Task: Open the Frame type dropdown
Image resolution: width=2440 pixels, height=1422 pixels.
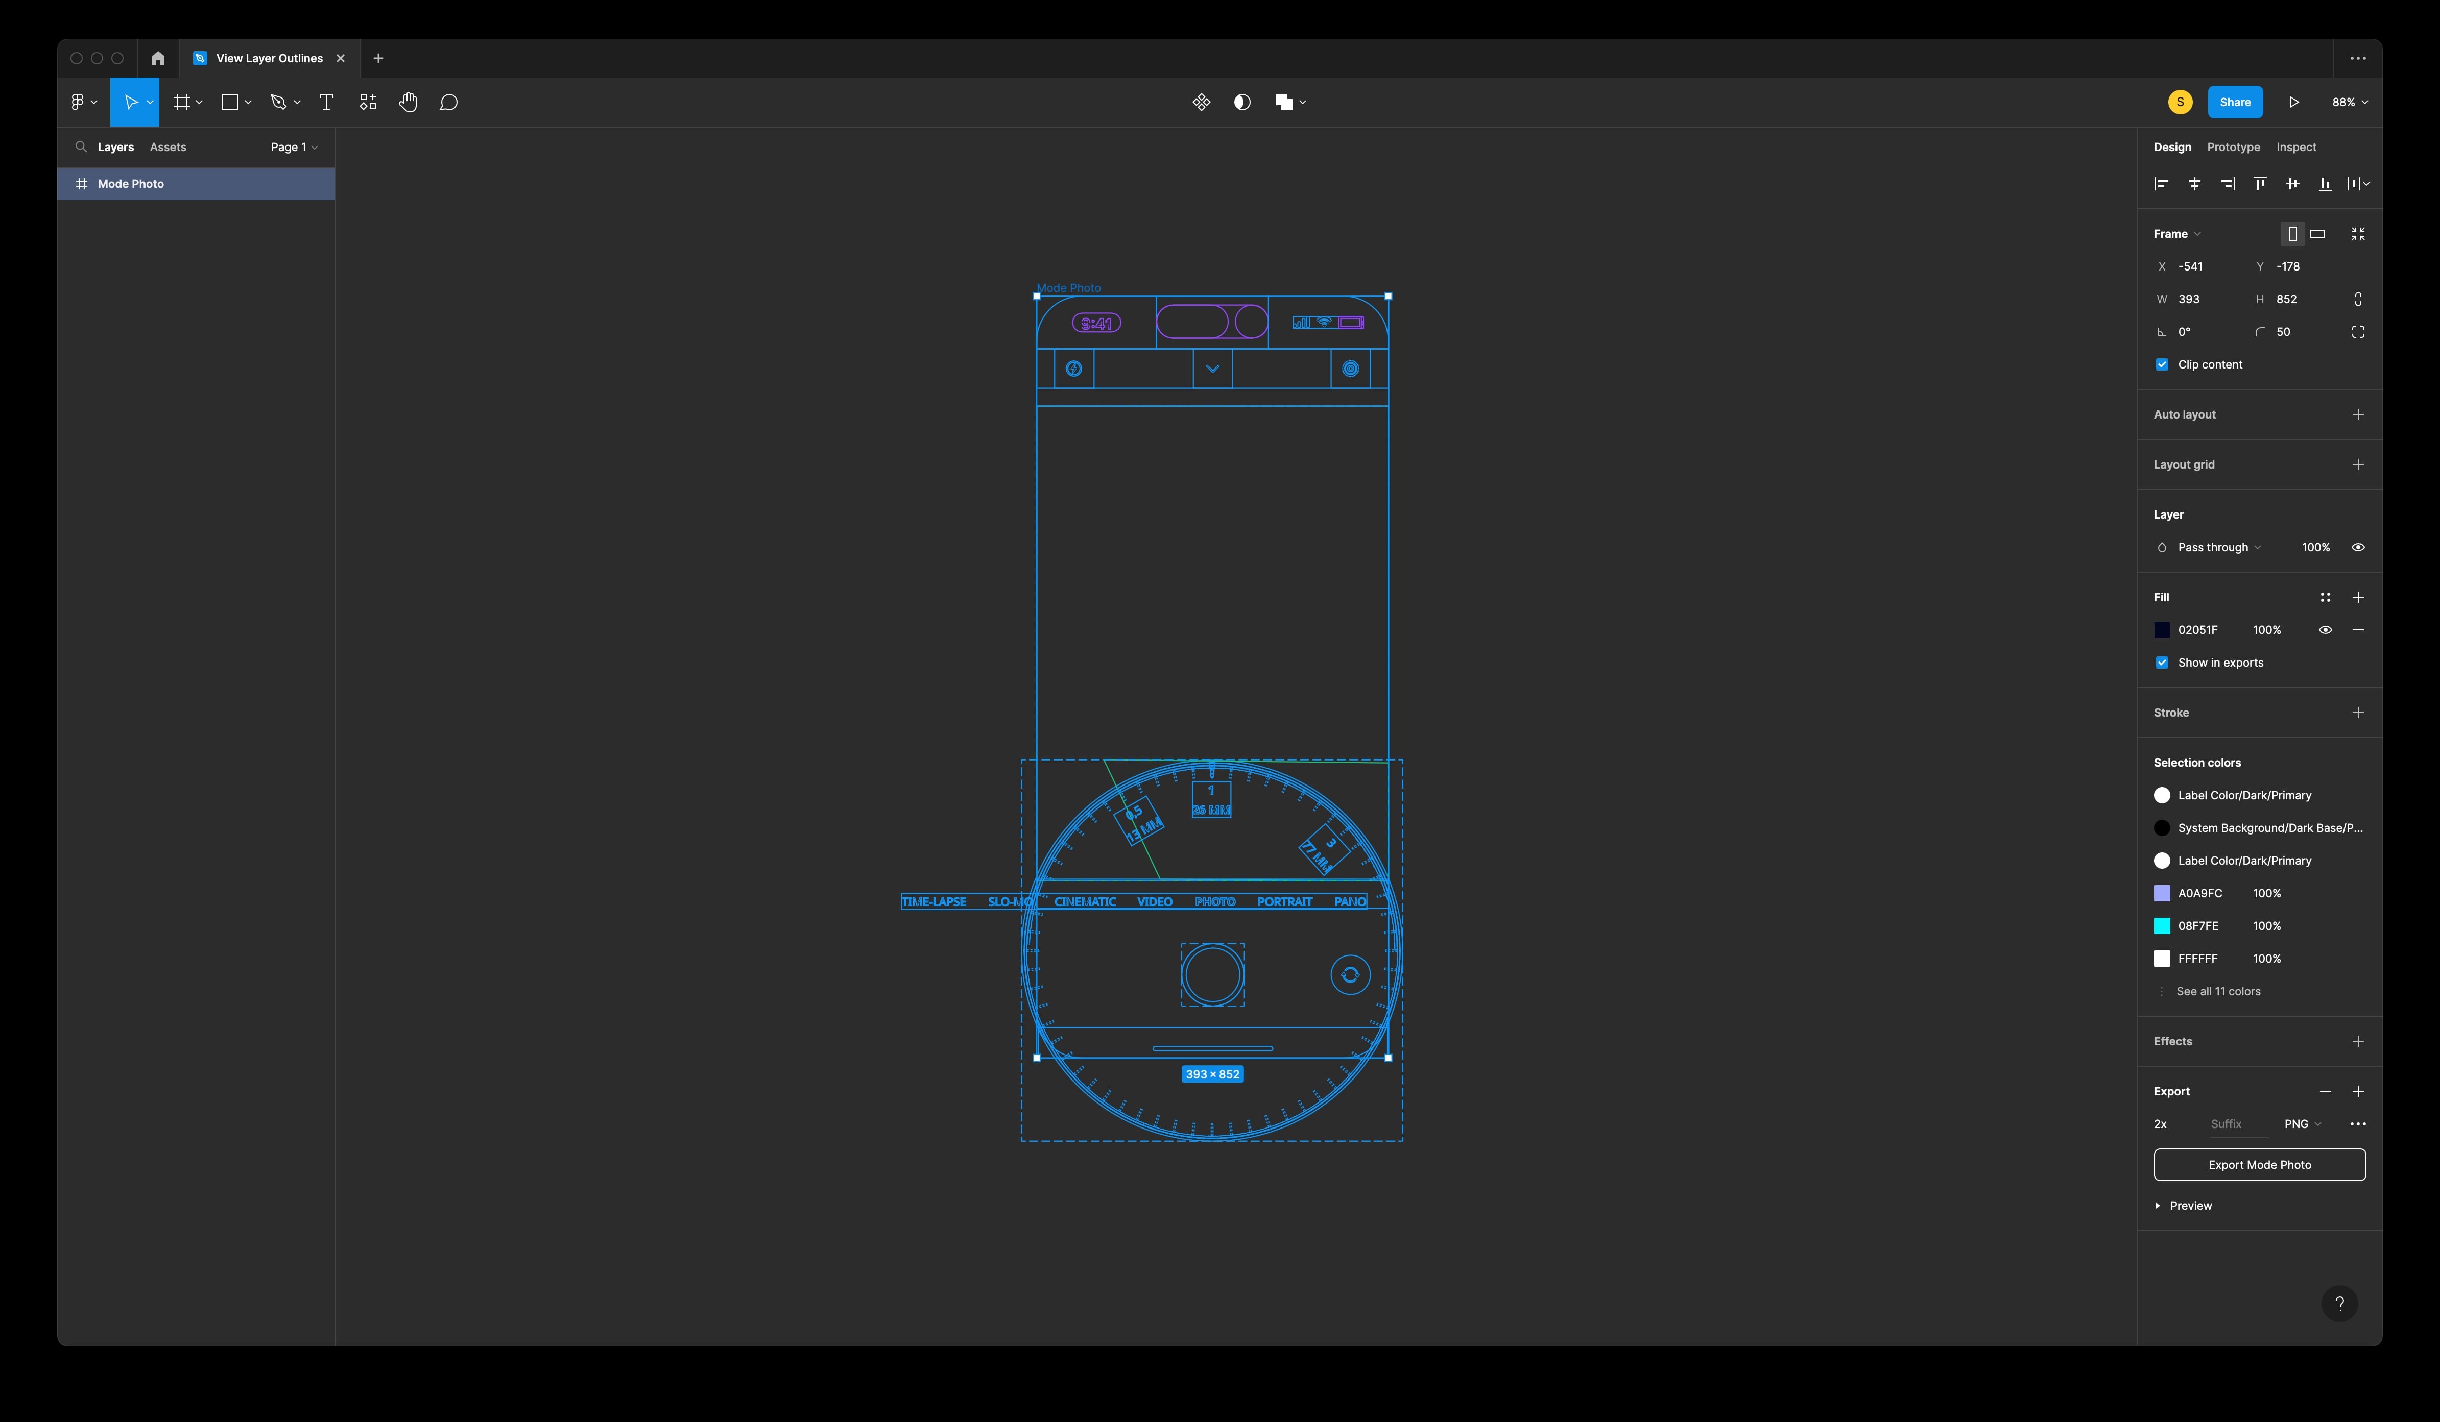Action: (x=2176, y=233)
